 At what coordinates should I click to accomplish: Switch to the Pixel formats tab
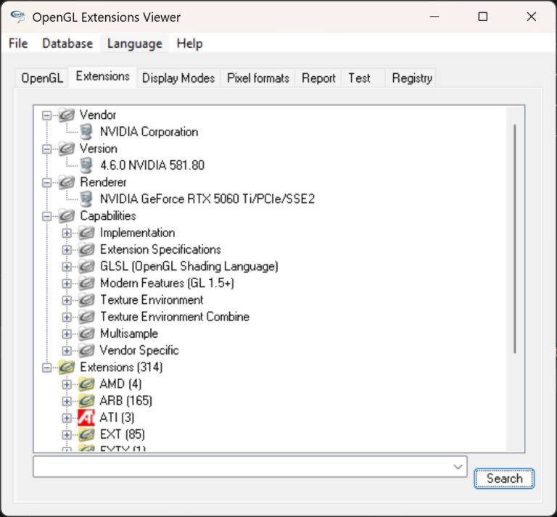click(258, 78)
